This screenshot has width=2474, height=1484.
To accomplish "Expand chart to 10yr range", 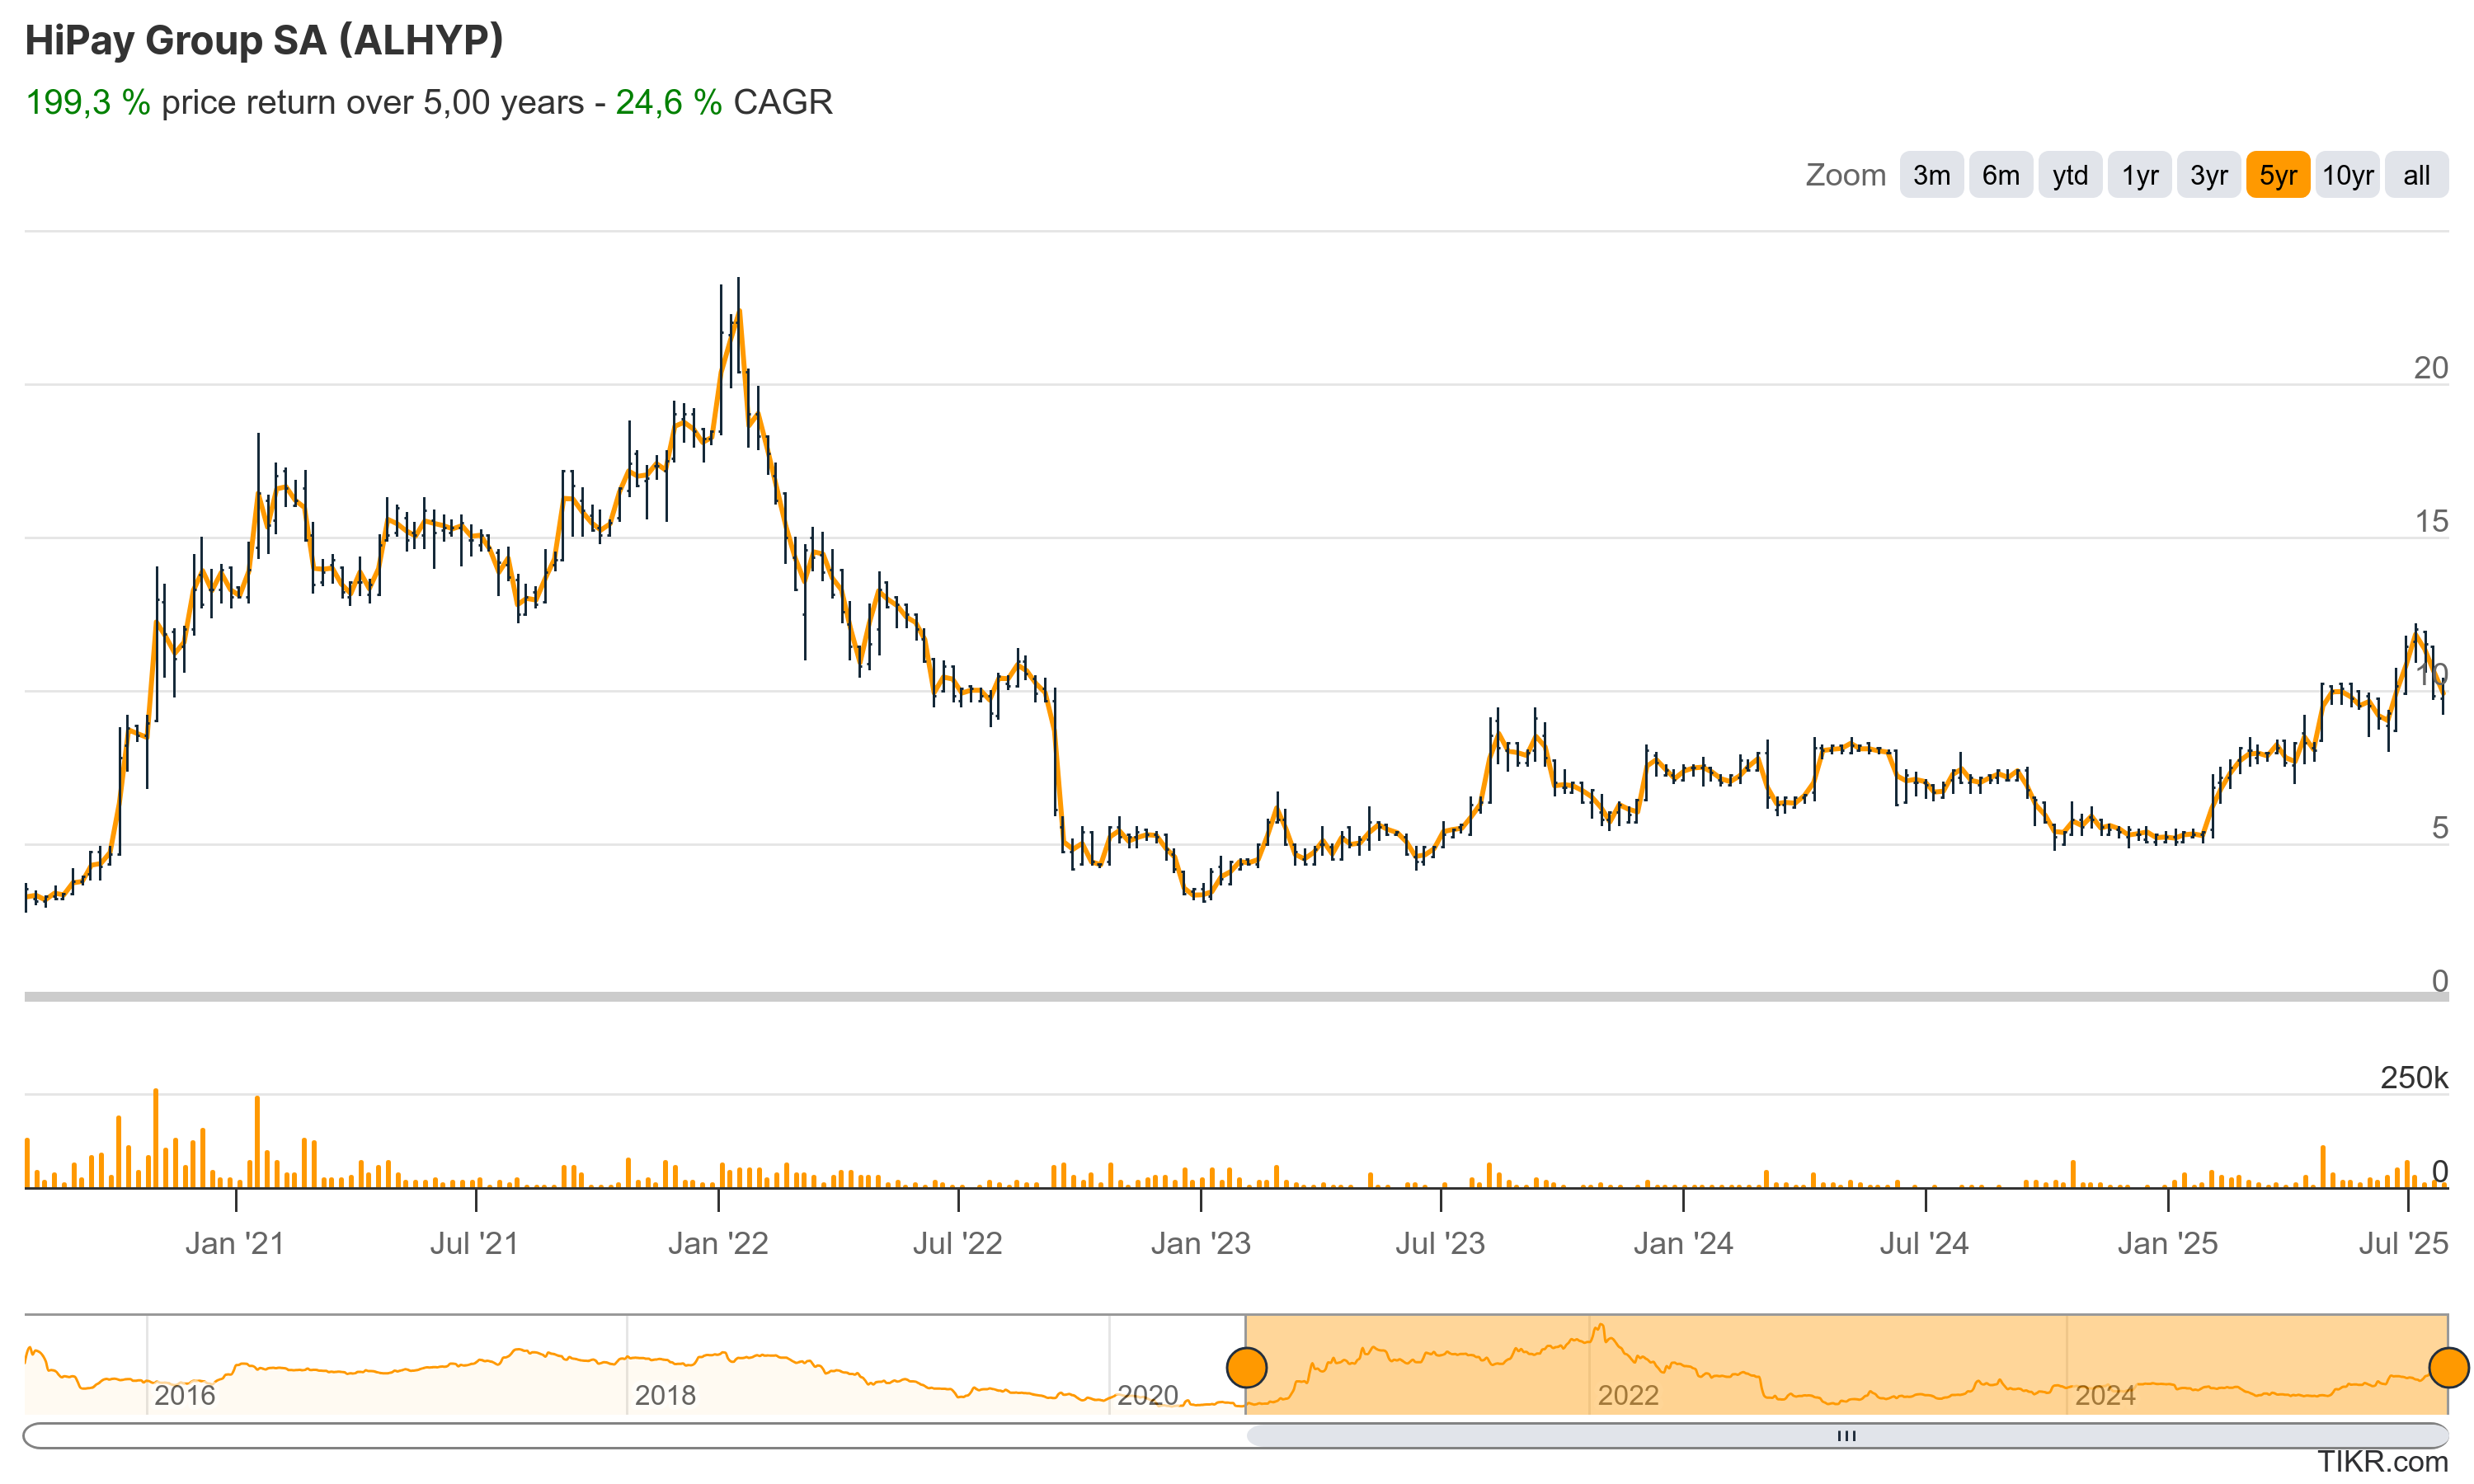I will coord(2347,175).
